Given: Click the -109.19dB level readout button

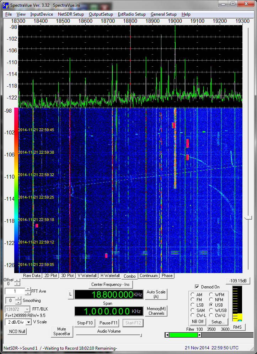Looking at the screenshot, I should pyautogui.click(x=238, y=281).
